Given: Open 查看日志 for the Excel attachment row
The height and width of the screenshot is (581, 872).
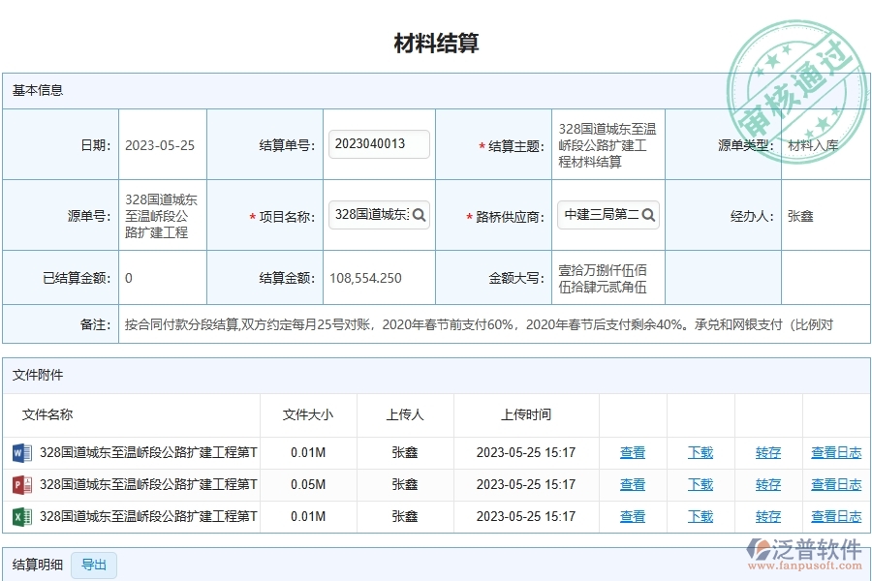Looking at the screenshot, I should pos(835,516).
